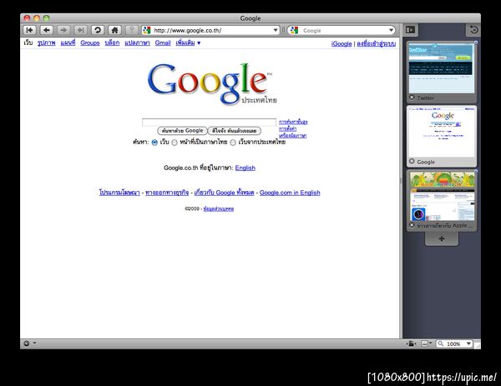Click the zoom magnifier icon

point(441,343)
